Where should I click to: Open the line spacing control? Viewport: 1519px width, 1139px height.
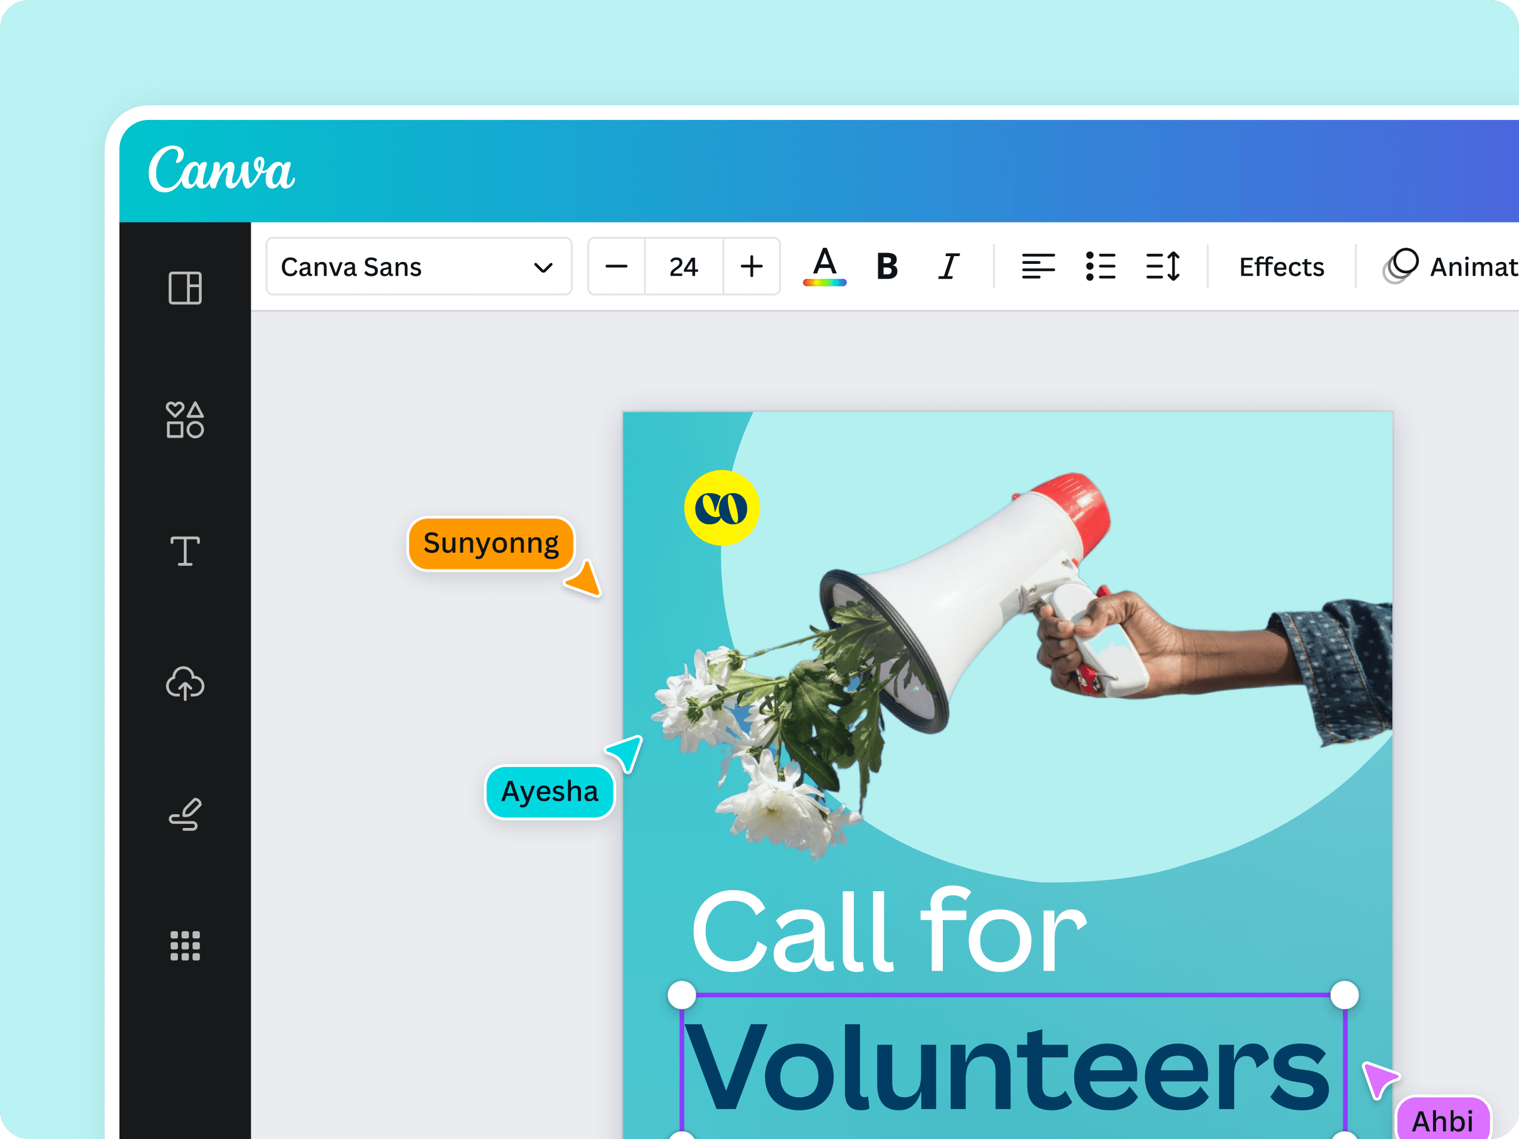tap(1163, 266)
